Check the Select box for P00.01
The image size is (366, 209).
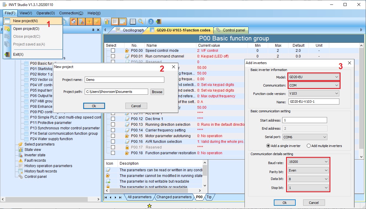coord(113,56)
